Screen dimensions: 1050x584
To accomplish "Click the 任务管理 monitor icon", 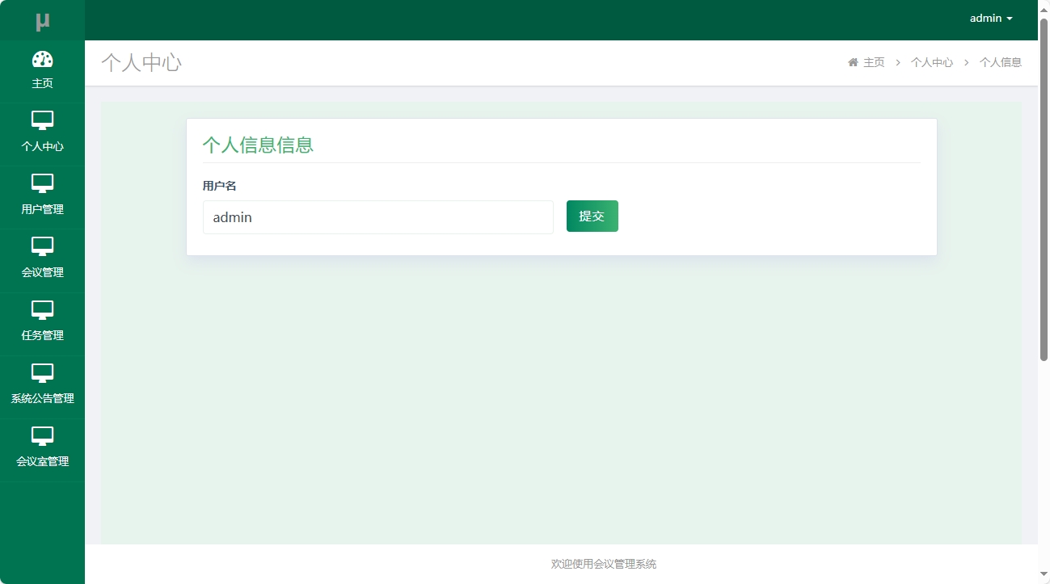I will point(43,311).
